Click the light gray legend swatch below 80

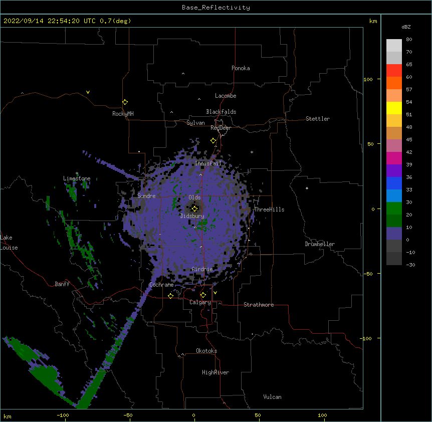click(x=394, y=45)
